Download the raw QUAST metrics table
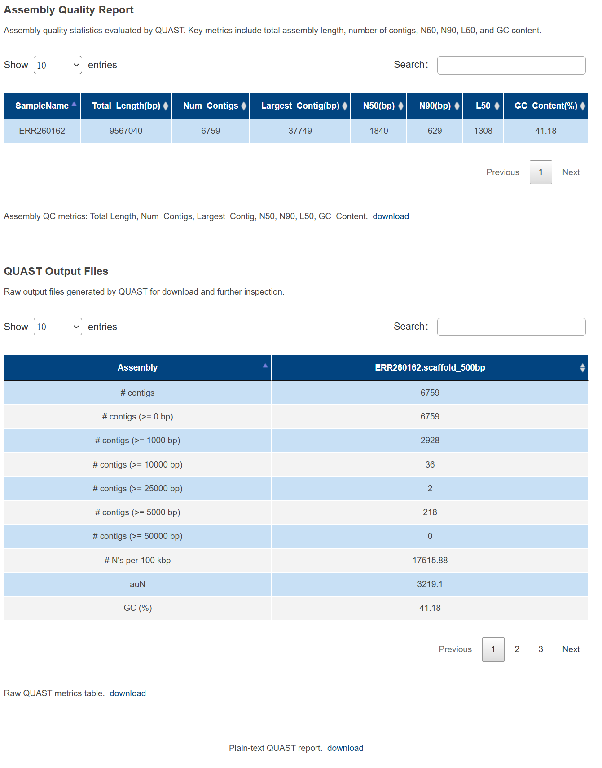Screen dimensions: 602x768 (128, 693)
